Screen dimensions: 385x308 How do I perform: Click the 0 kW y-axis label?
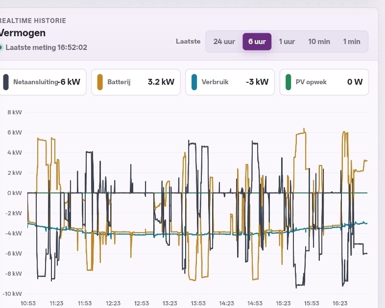click(15, 193)
